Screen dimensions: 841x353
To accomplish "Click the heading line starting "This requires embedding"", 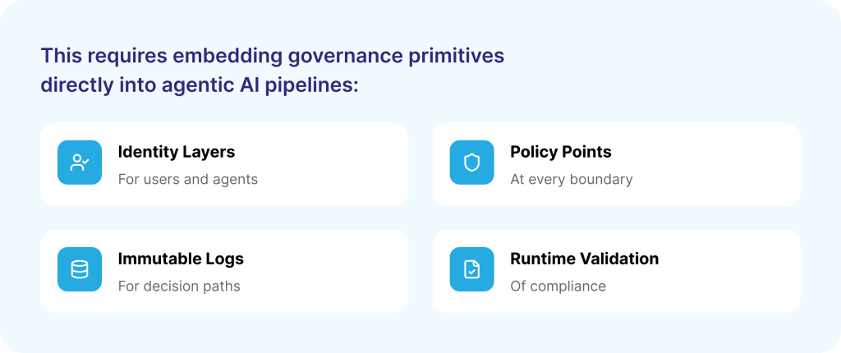I will 272,56.
